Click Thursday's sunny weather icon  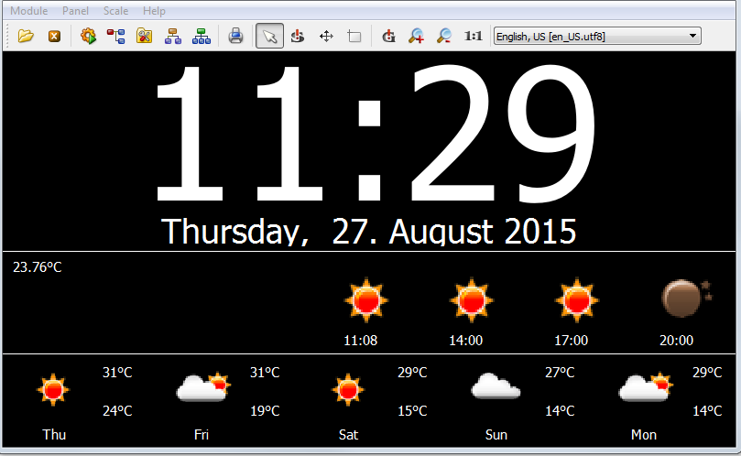[53, 390]
